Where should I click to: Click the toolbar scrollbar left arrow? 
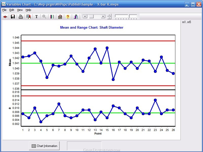pos(85,16)
